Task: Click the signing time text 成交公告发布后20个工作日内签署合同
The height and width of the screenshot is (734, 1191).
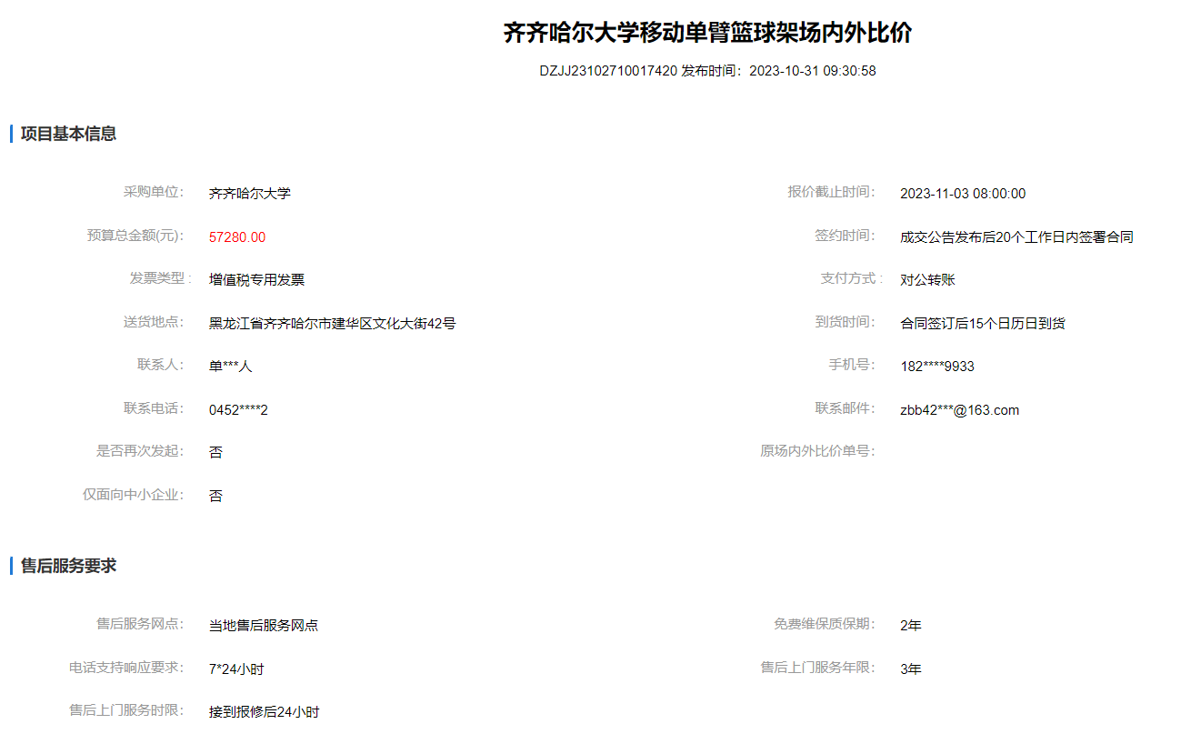Action: (x=1016, y=237)
